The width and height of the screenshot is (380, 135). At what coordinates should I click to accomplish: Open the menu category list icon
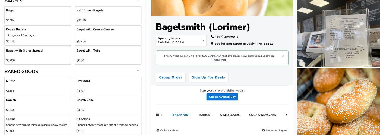point(158,115)
